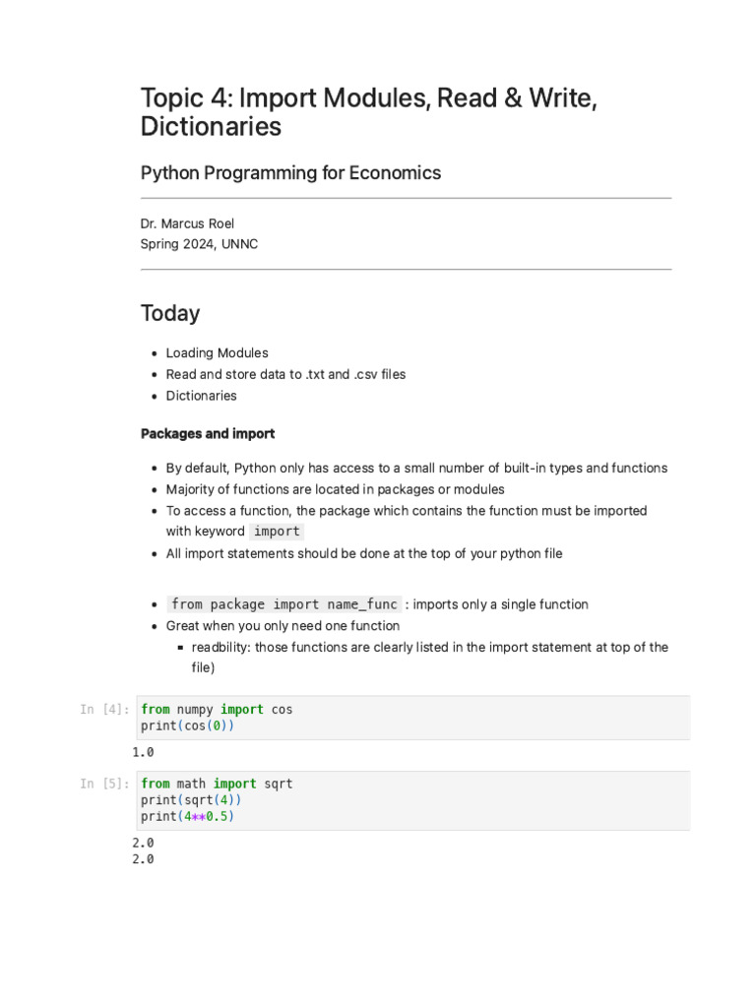Click the 'In [4]:' cell prompt
The image size is (756, 1008).
pos(104,710)
